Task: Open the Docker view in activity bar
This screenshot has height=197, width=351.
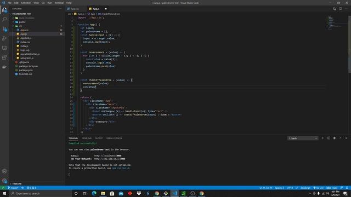Action: pyautogui.click(x=4, y=67)
